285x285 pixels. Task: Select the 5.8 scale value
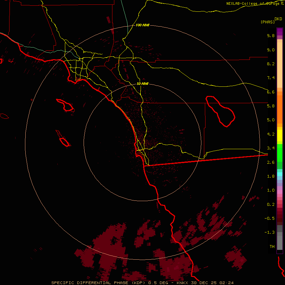click(271, 106)
